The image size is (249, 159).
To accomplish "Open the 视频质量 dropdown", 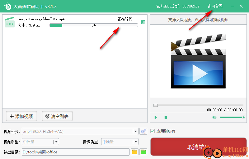I will (56, 142).
